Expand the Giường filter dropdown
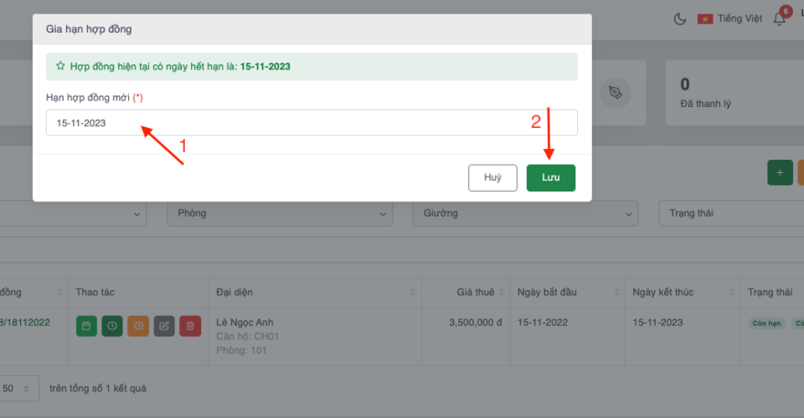Screen dimensions: 804x418 click(524, 213)
